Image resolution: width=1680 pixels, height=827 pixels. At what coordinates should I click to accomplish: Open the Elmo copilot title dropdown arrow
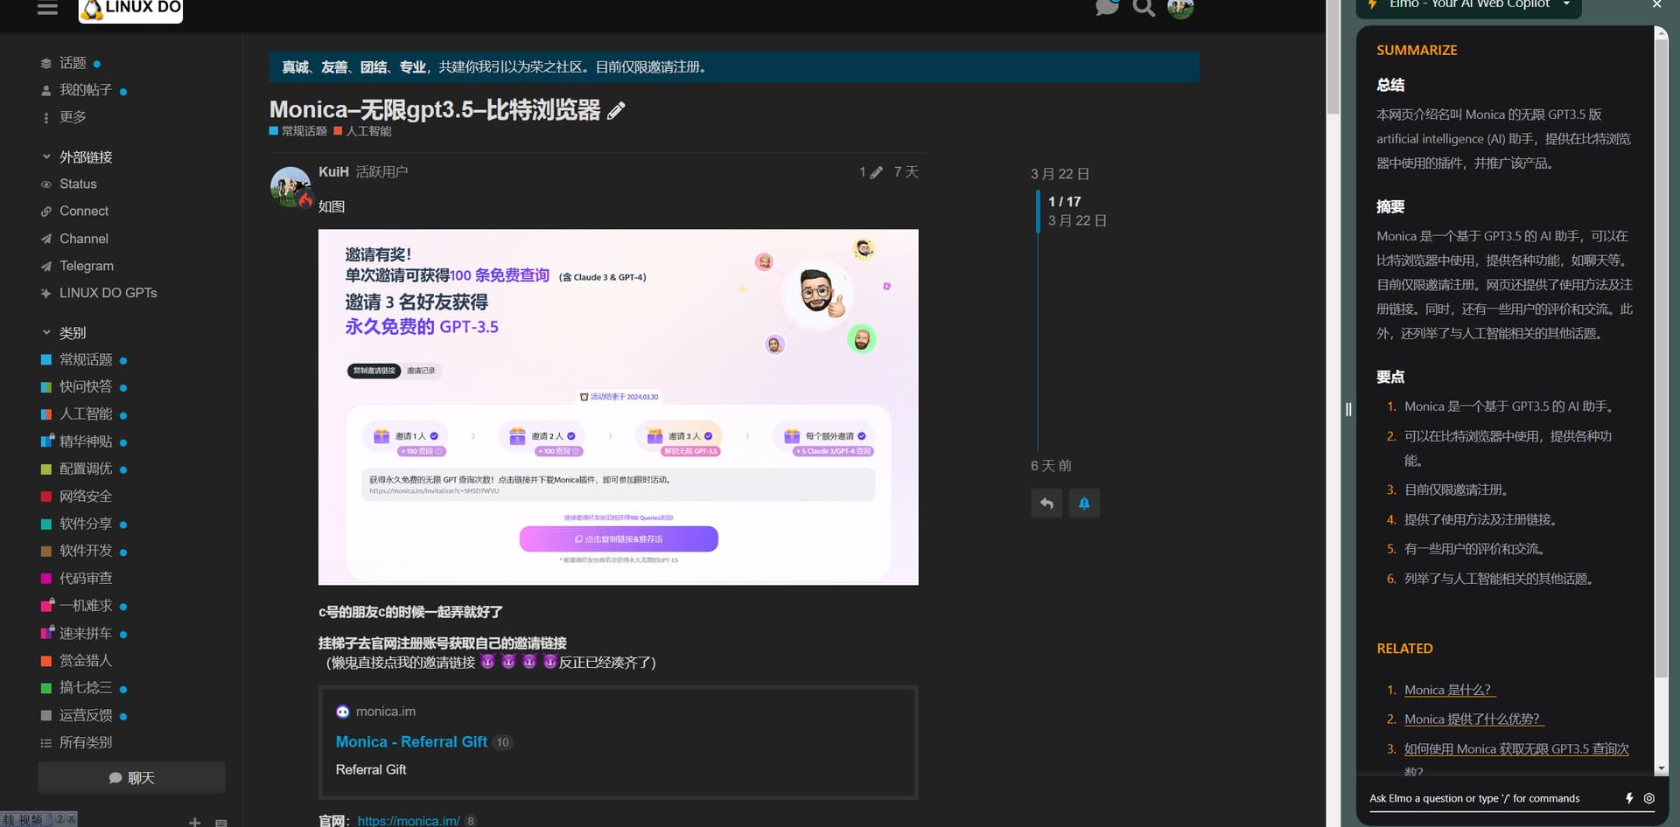(x=1566, y=4)
